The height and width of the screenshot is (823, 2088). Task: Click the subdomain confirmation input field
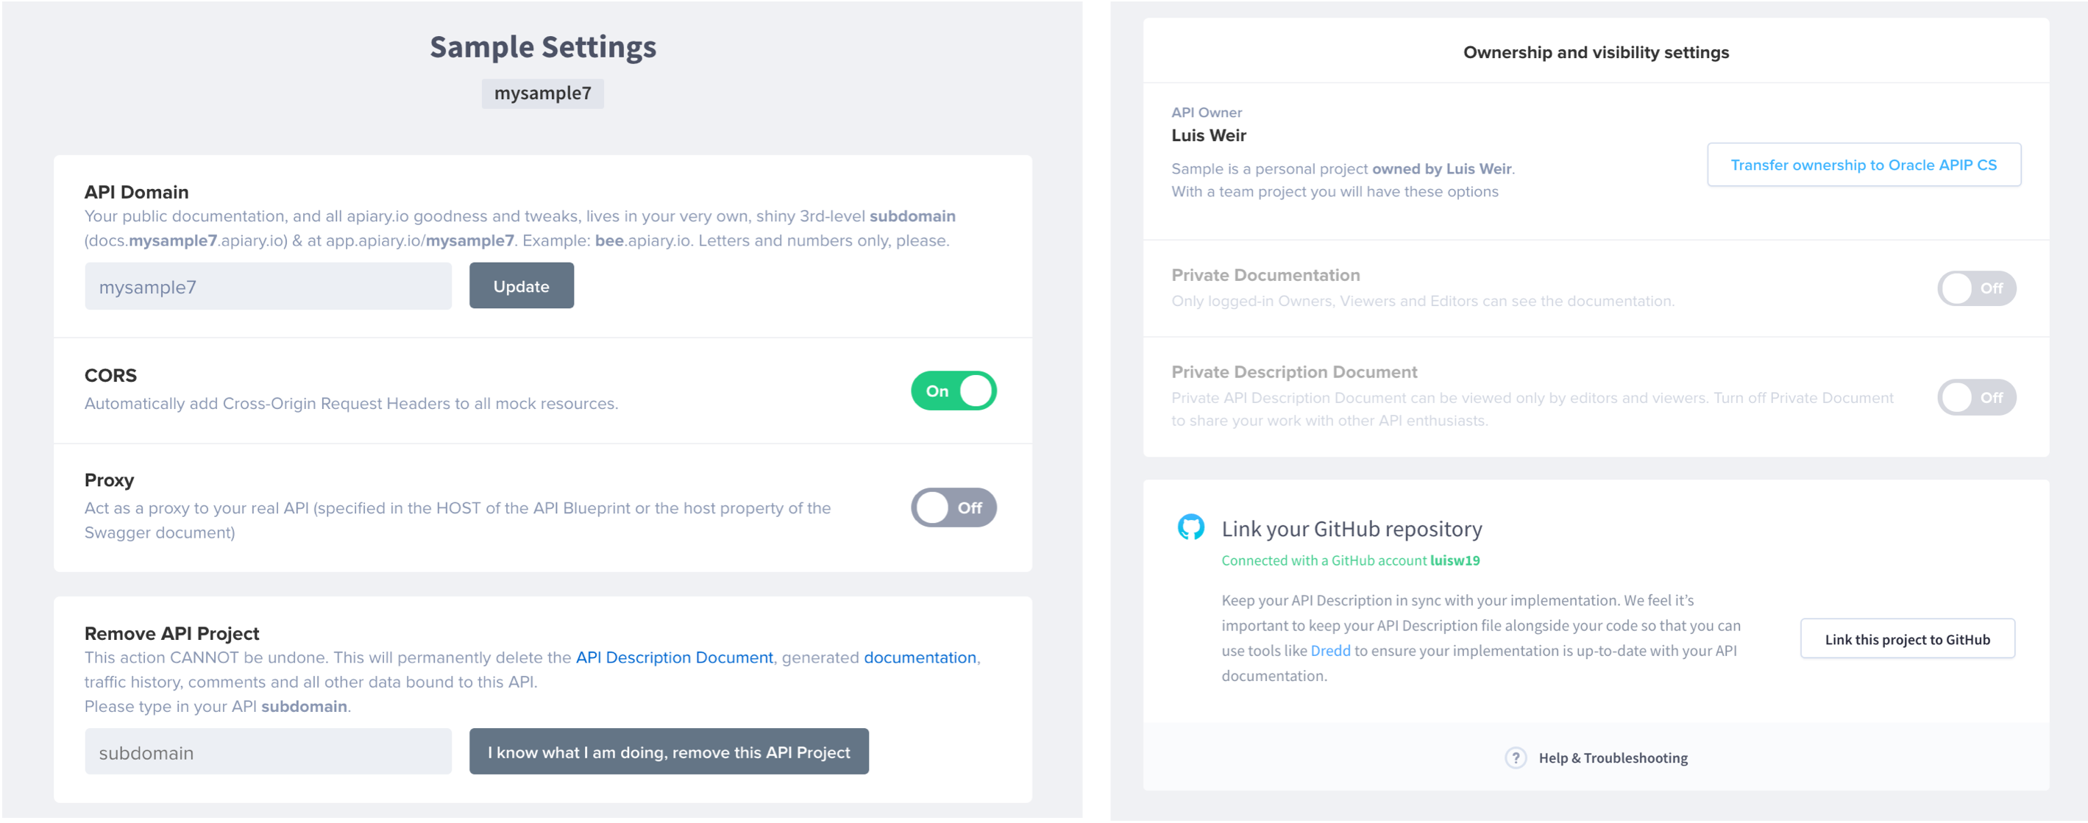tap(269, 752)
